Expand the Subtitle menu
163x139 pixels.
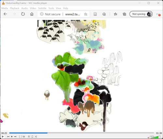42,8
